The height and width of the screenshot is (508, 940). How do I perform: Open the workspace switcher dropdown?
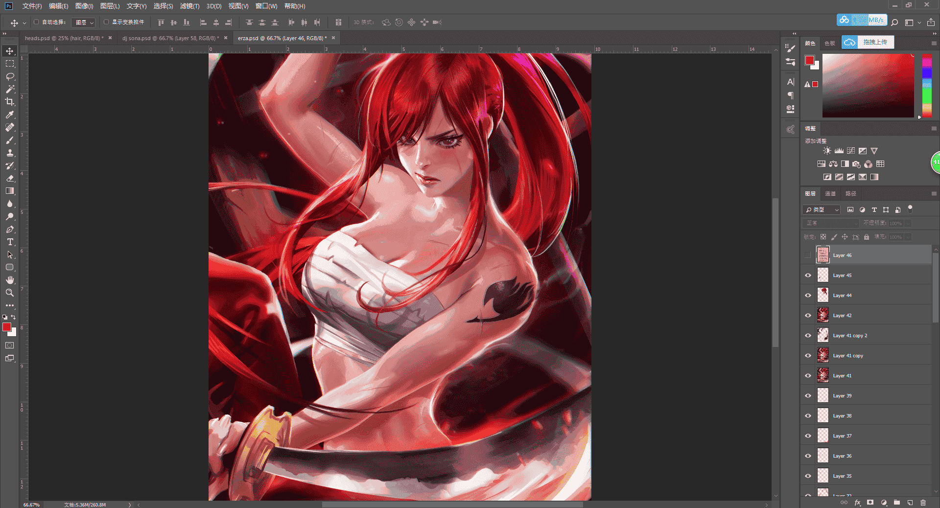pyautogui.click(x=913, y=23)
